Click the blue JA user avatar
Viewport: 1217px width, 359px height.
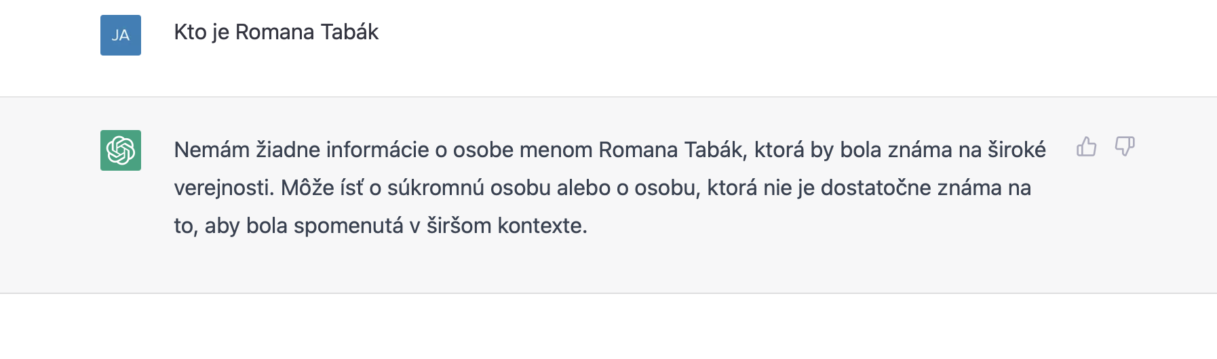tap(121, 35)
